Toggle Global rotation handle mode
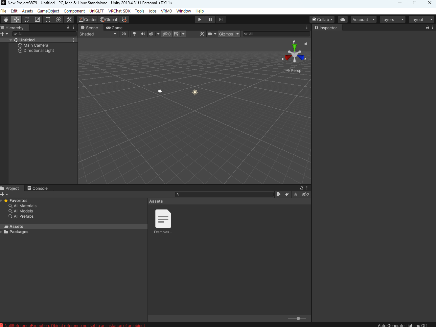This screenshot has width=436, height=327. (108, 19)
